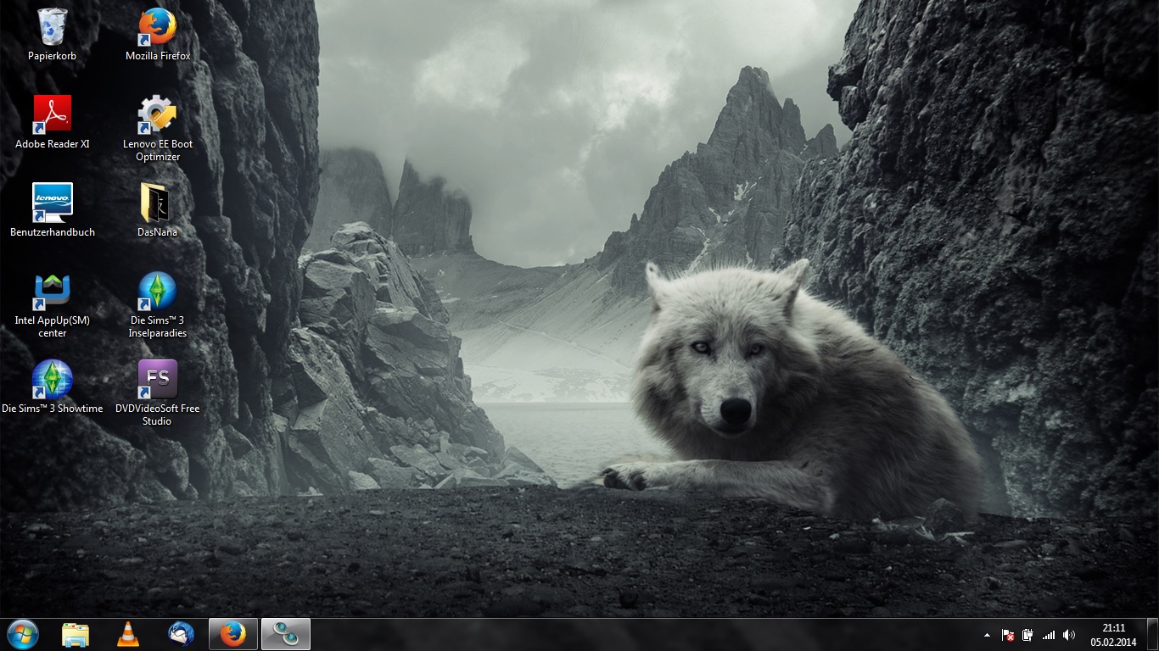
Task: Expand the hidden system tray icons arrow
Action: (986, 635)
